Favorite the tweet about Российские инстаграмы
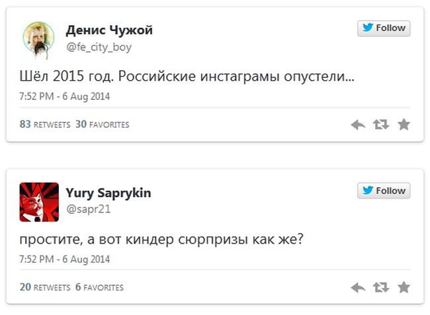The image size is (430, 315). point(404,124)
